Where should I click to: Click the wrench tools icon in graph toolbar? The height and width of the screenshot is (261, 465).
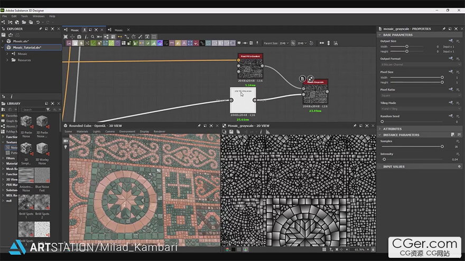[x=140, y=37]
